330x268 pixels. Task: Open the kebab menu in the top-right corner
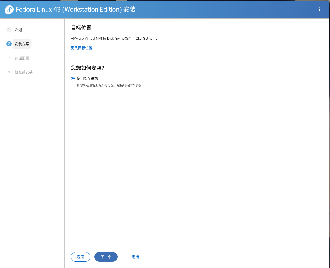[x=319, y=9]
